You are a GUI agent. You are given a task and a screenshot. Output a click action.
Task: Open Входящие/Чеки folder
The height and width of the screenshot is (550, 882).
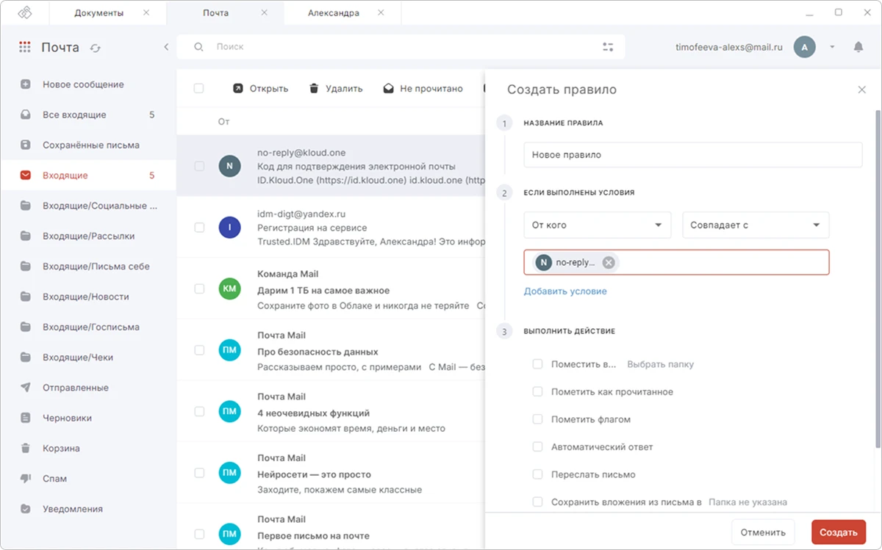click(88, 358)
